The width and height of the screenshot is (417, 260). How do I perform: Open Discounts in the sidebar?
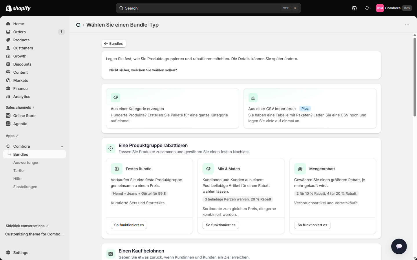pos(34,64)
